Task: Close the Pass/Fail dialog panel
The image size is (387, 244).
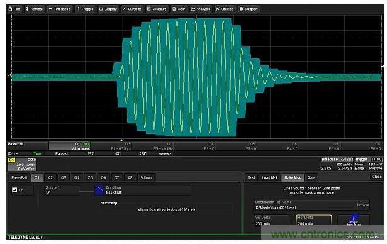Action: click(376, 177)
